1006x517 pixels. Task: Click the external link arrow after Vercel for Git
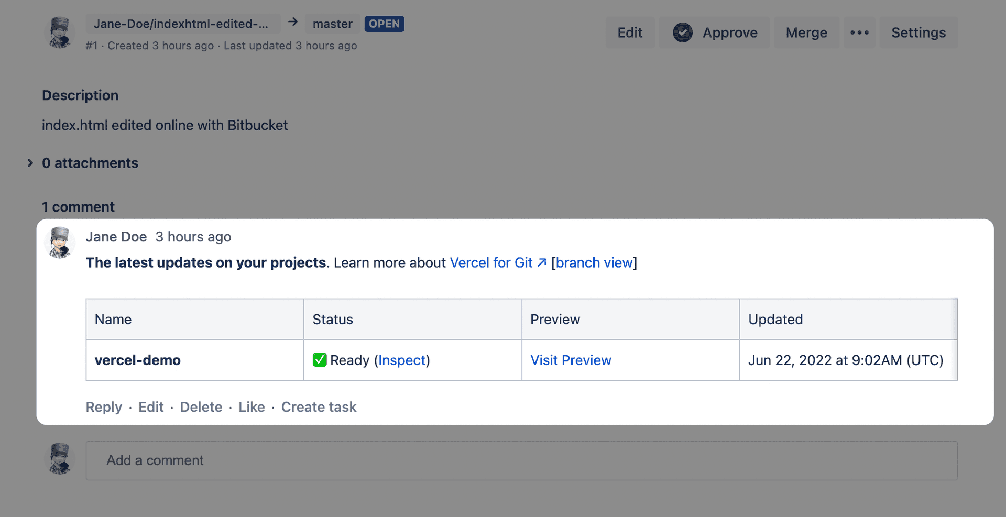coord(542,262)
